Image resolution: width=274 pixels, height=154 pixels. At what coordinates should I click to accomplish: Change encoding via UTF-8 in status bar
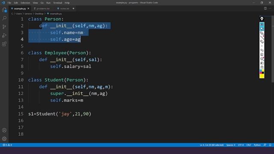point(241,145)
